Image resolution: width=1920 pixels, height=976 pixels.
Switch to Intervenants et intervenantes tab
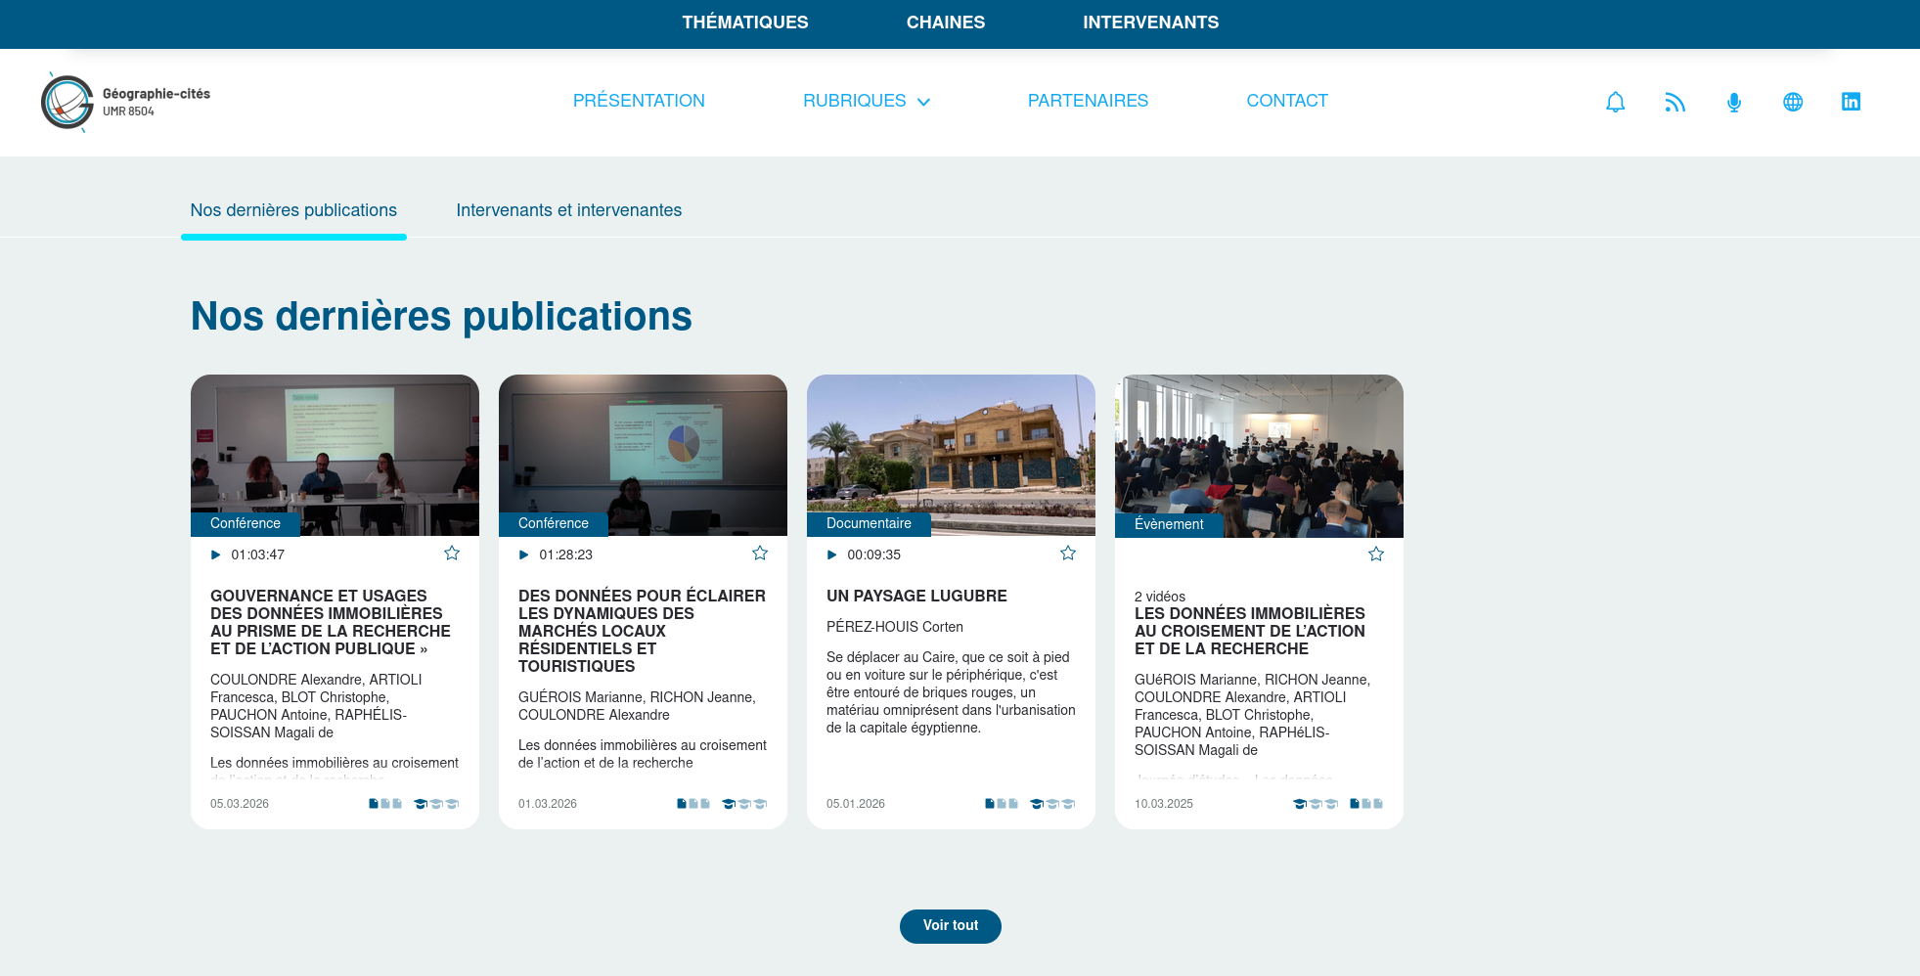pos(568,210)
